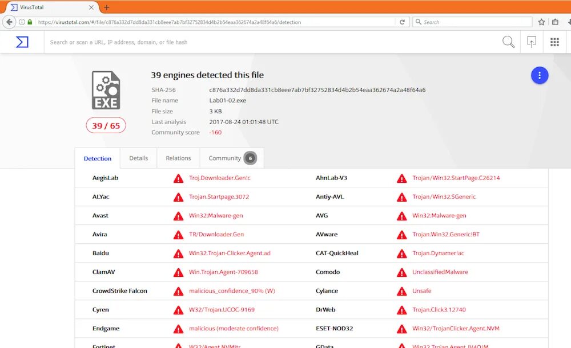571x348 pixels.
Task: Click the CAT-QuickHeal warning triangle icon
Action: click(401, 253)
